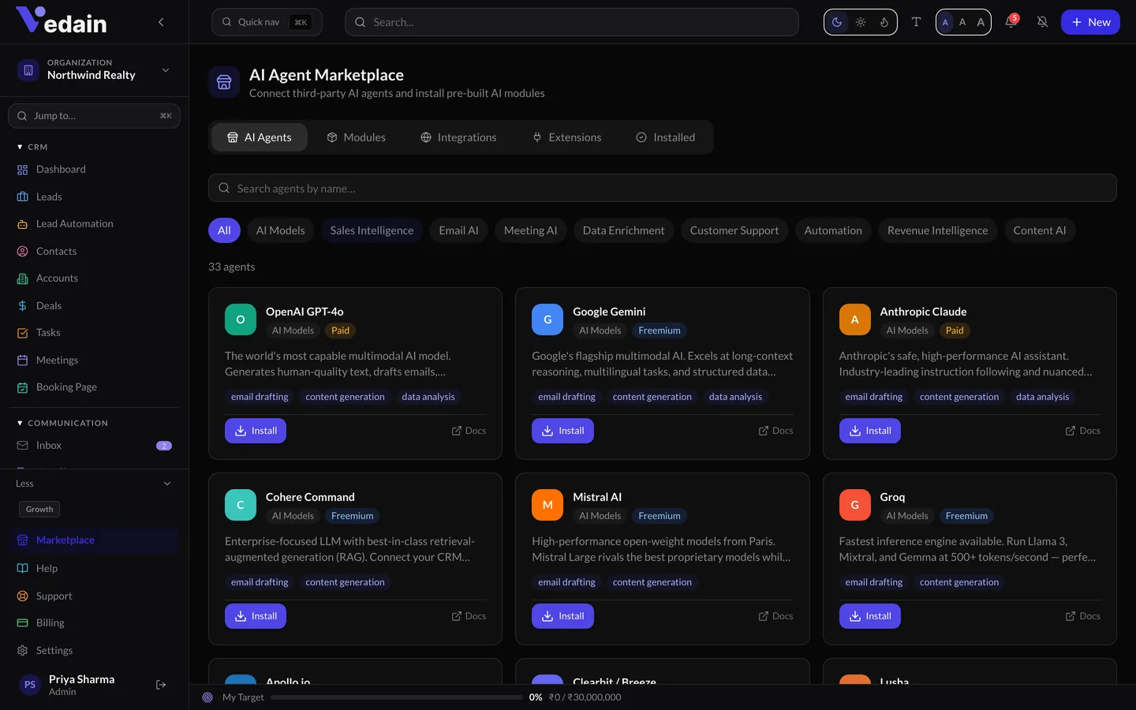Collapse the CRM section
Screen dimensions: 1136x710
(32, 147)
